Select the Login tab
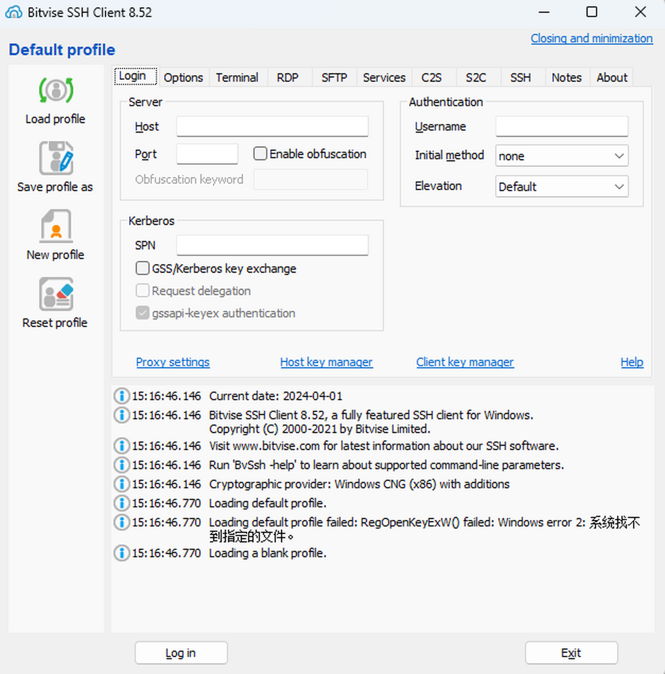665x674 pixels. tap(136, 76)
